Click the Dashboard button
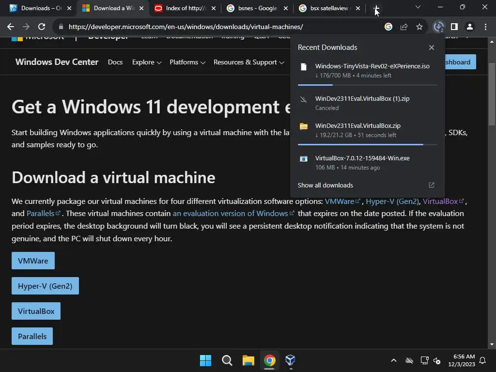496x372 pixels. 460,62
